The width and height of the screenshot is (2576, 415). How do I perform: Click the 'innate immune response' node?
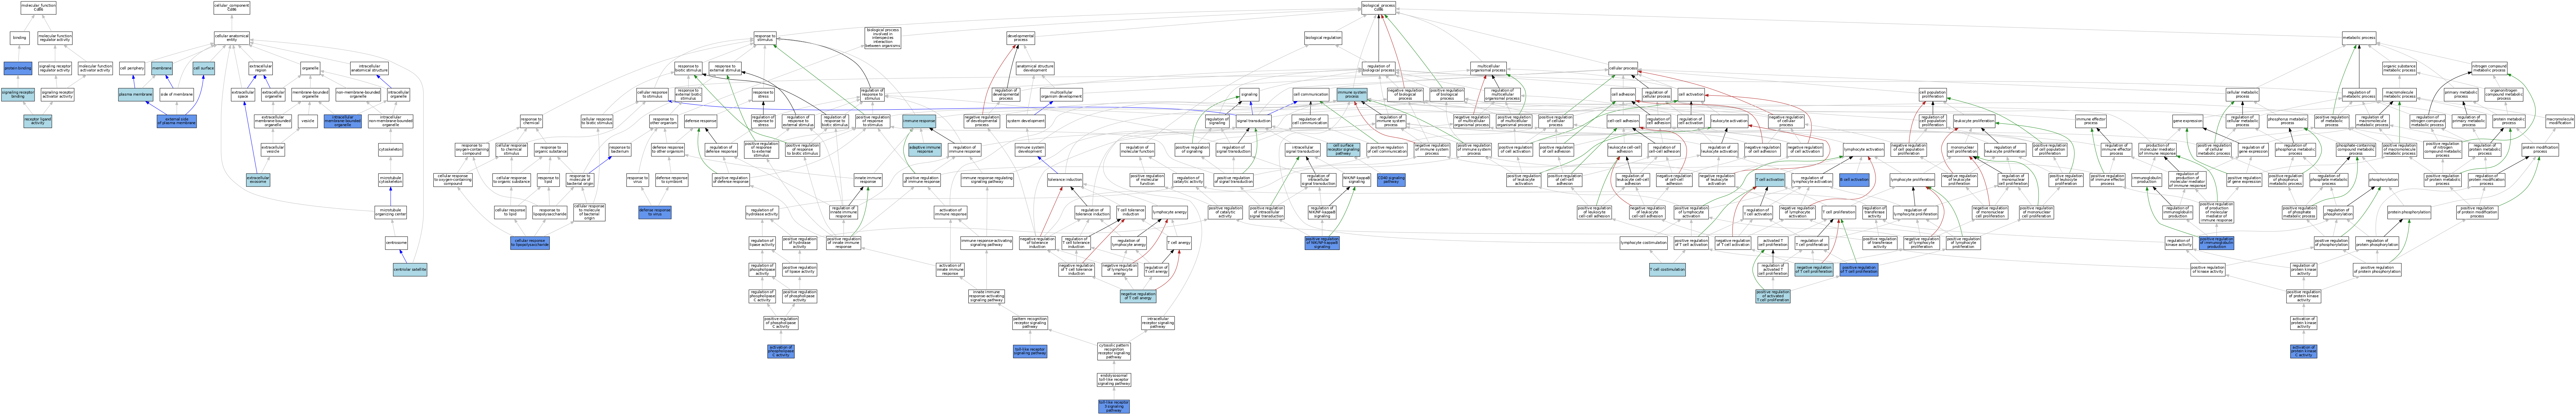pos(868,180)
